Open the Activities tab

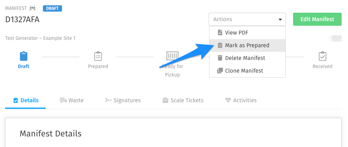pos(241,100)
